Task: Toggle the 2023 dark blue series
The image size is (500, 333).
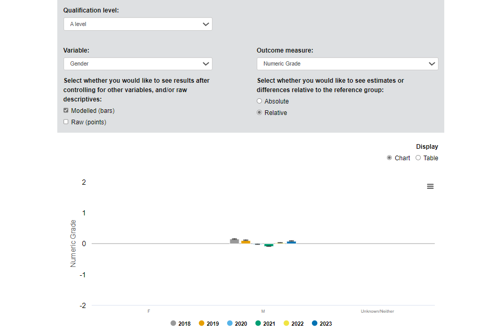Action: pos(321,324)
